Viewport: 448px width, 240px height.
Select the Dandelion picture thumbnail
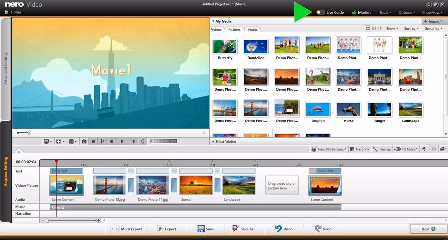pos(256,47)
